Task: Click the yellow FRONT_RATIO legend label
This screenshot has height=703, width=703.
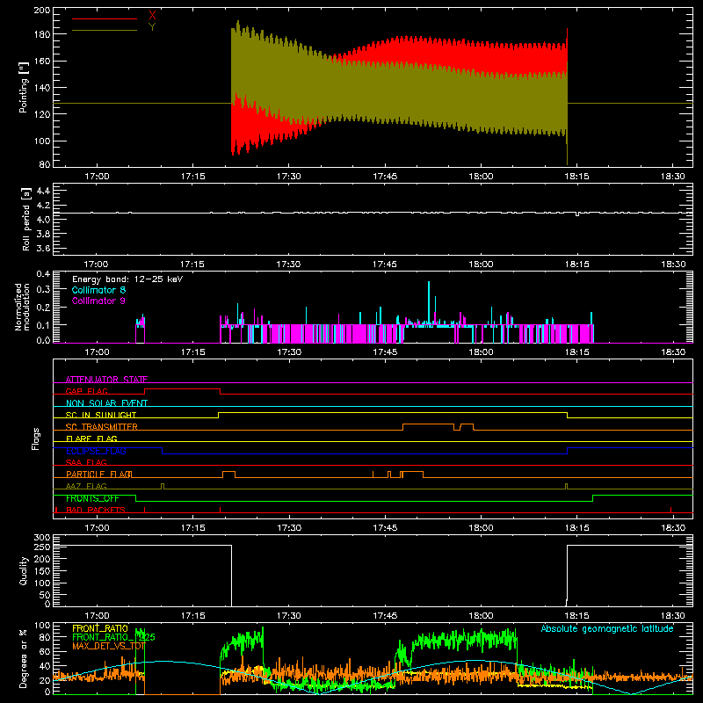Action: point(100,628)
